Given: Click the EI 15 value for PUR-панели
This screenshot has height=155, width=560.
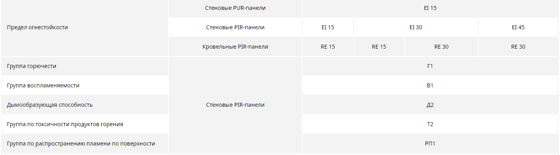Looking at the screenshot, I should pyautogui.click(x=430, y=8).
